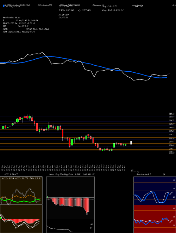Click the Avg Vol: 3.8 text
The image size is (176, 233).
coord(109,6)
